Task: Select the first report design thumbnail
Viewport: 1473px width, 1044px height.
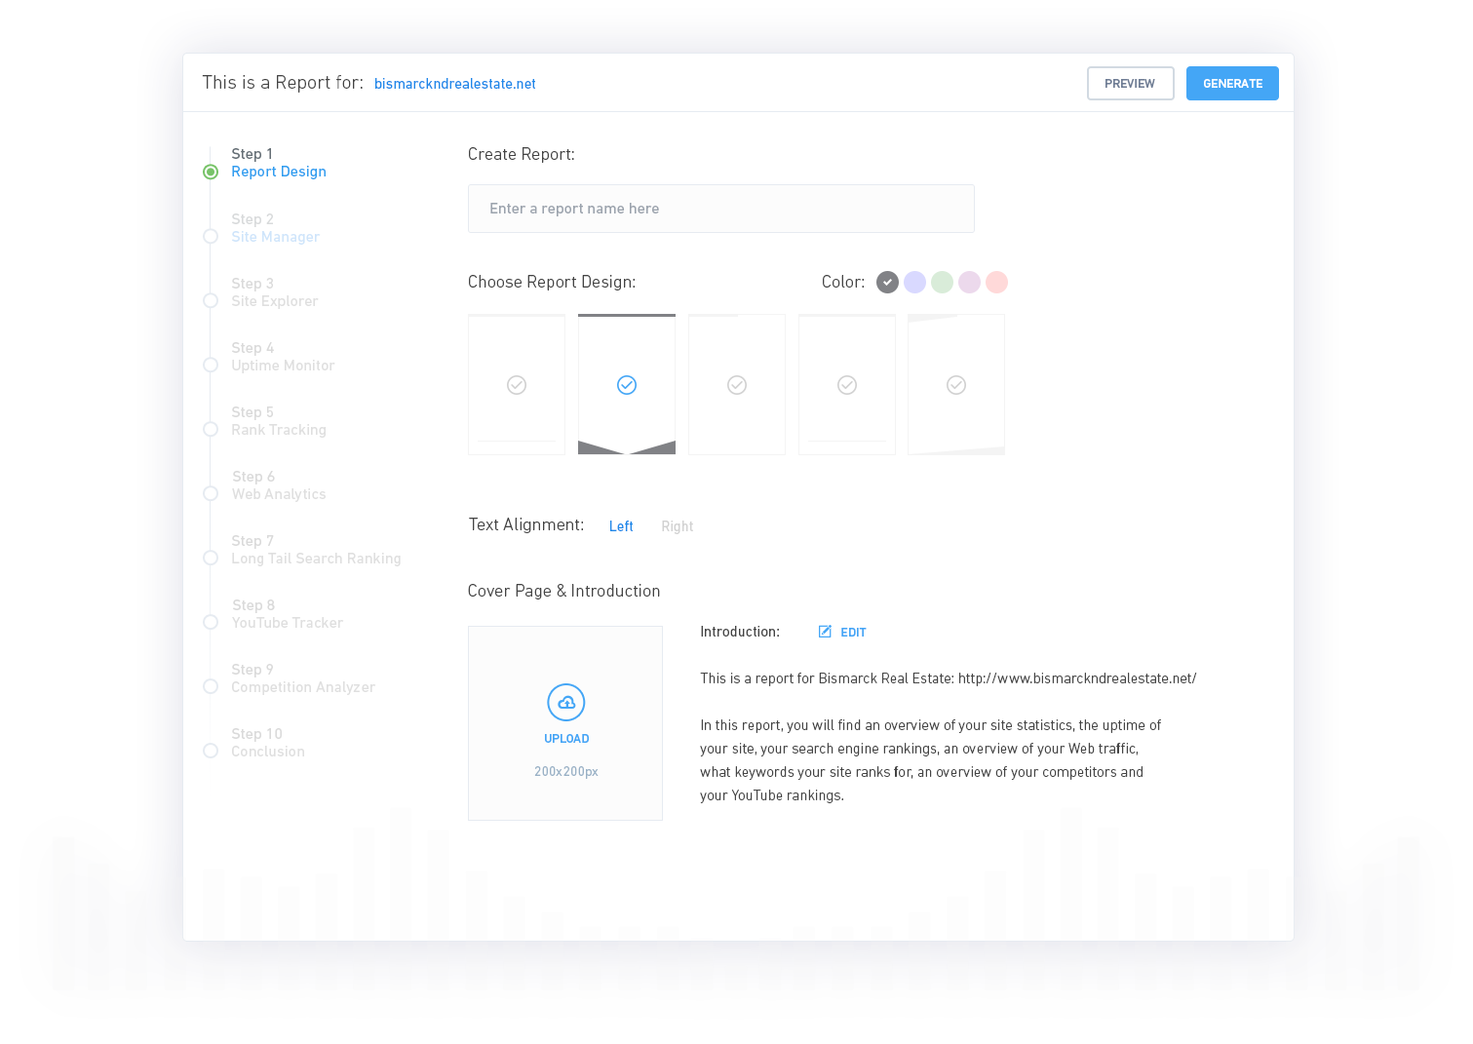Action: click(x=517, y=384)
